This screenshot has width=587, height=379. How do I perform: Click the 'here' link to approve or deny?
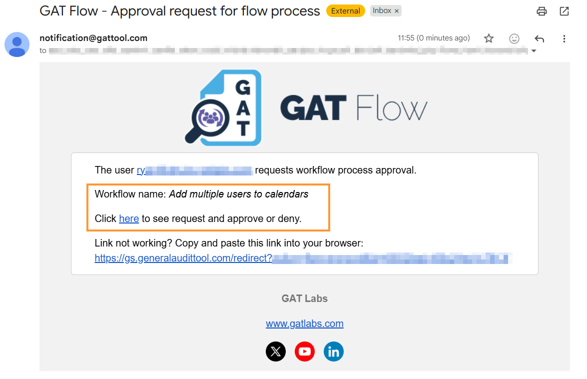tap(129, 218)
